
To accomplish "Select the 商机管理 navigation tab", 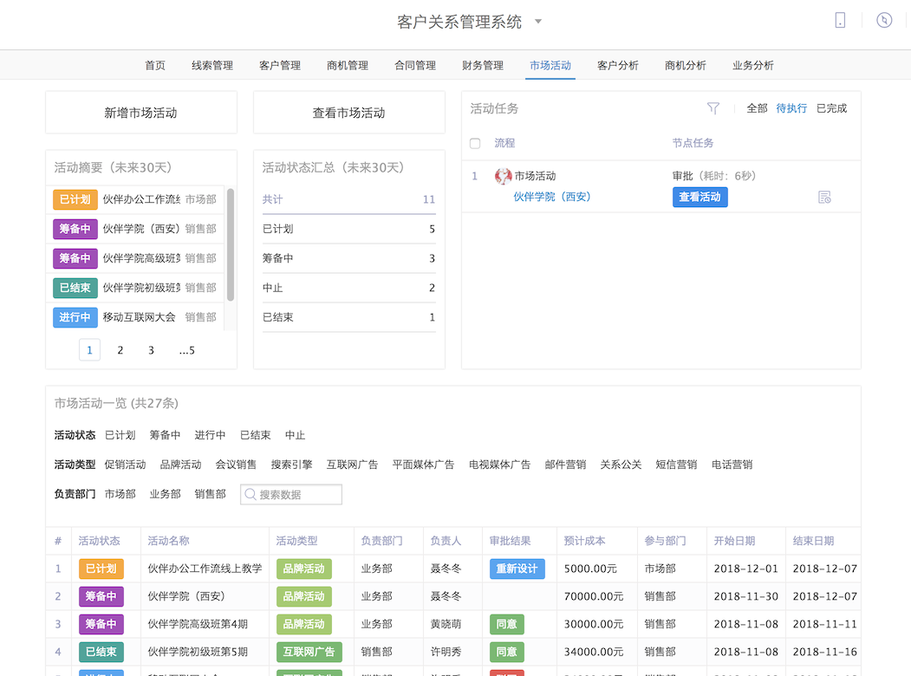I will [x=348, y=65].
